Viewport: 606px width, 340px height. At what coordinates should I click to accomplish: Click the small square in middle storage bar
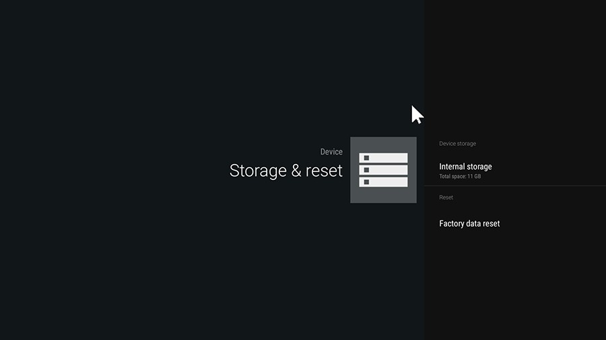(366, 170)
